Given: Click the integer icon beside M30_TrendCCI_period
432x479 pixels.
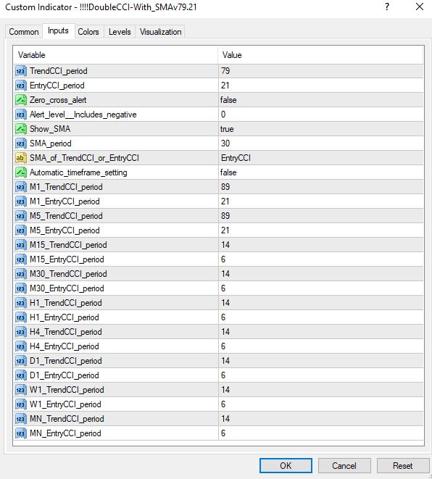Looking at the screenshot, I should (x=21, y=274).
